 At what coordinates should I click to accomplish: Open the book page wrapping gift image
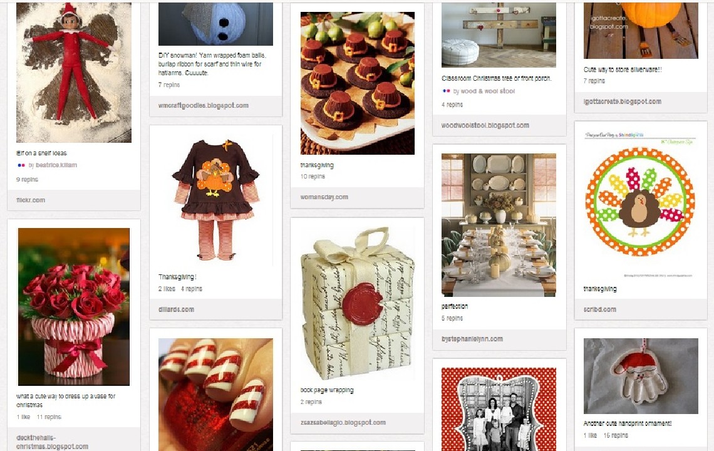(358, 303)
